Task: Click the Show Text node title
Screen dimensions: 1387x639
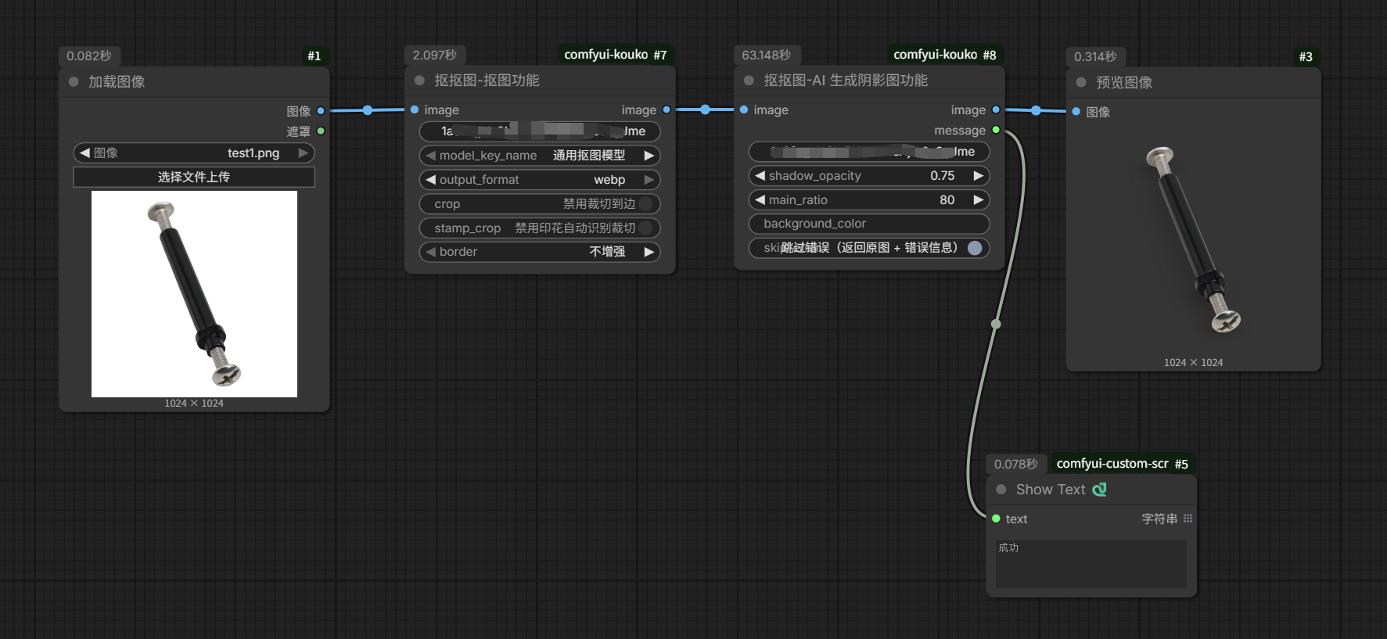Action: (x=1051, y=490)
